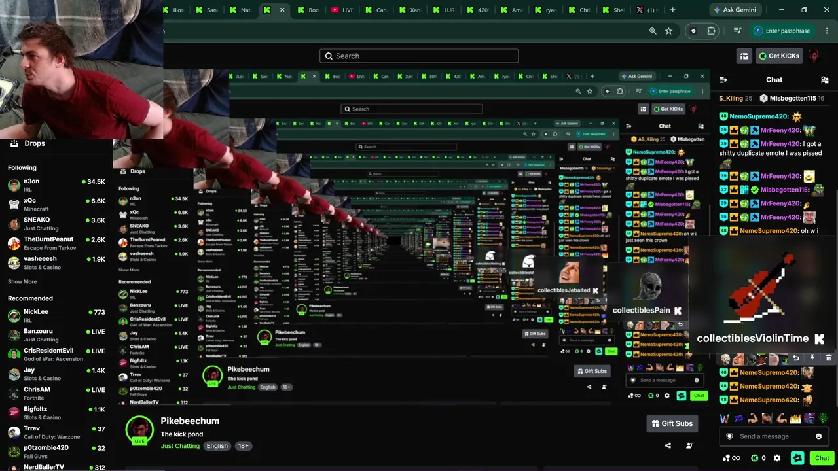Screen dimensions: 838x471
Task: Open the channel shop icon left of Get KICKs
Action: (744, 56)
